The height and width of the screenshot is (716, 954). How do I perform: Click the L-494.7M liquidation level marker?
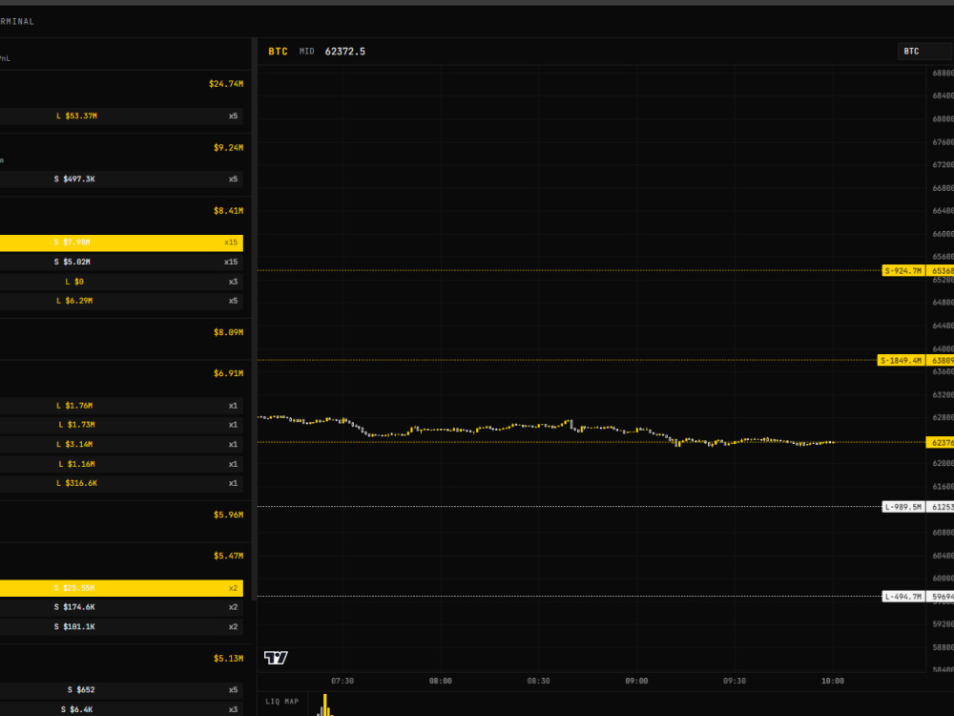(903, 597)
